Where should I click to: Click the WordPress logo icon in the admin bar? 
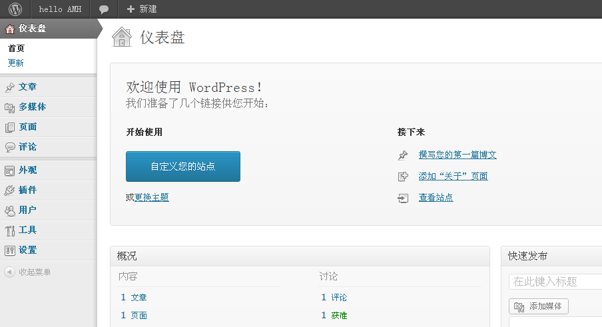15,9
